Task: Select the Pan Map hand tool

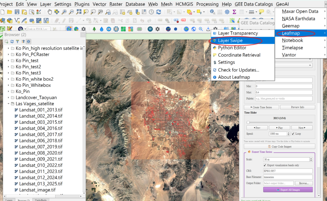Action: click(x=50, y=12)
